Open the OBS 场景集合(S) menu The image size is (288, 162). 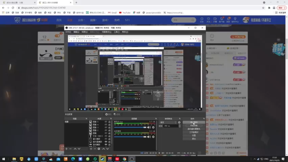107,32
